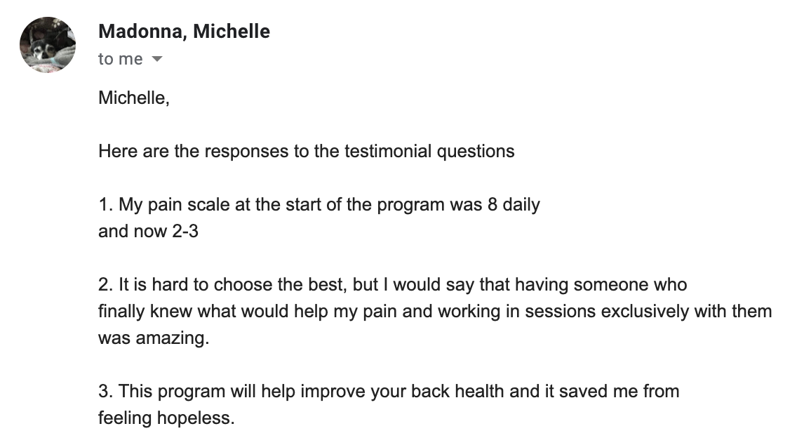804x445 pixels.
Task: Click "2. It is hard to choose" line
Action: point(392,285)
